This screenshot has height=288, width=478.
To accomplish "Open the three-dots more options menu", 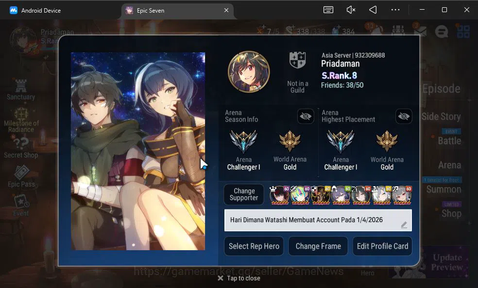I will click(395, 10).
